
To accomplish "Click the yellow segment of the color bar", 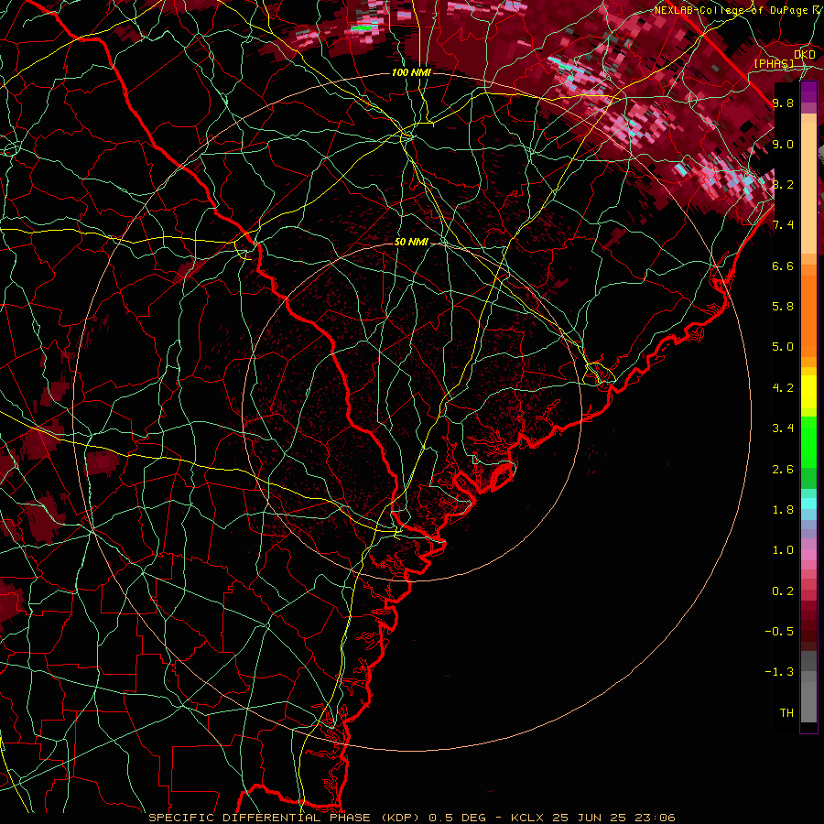I will [808, 392].
